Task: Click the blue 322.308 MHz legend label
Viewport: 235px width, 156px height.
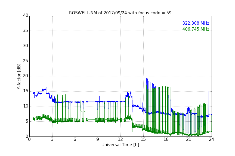Action: [196, 23]
